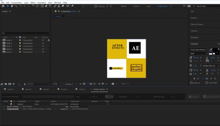This screenshot has height=126, width=220.
Task: Select the Horizontal Type tool
Action: pos(50,6)
